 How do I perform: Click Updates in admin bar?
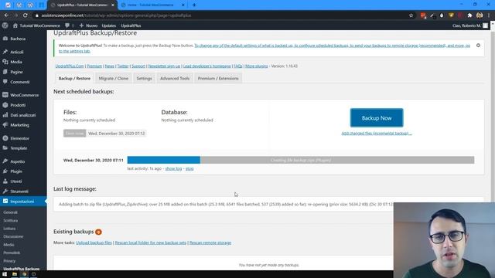click(x=108, y=25)
